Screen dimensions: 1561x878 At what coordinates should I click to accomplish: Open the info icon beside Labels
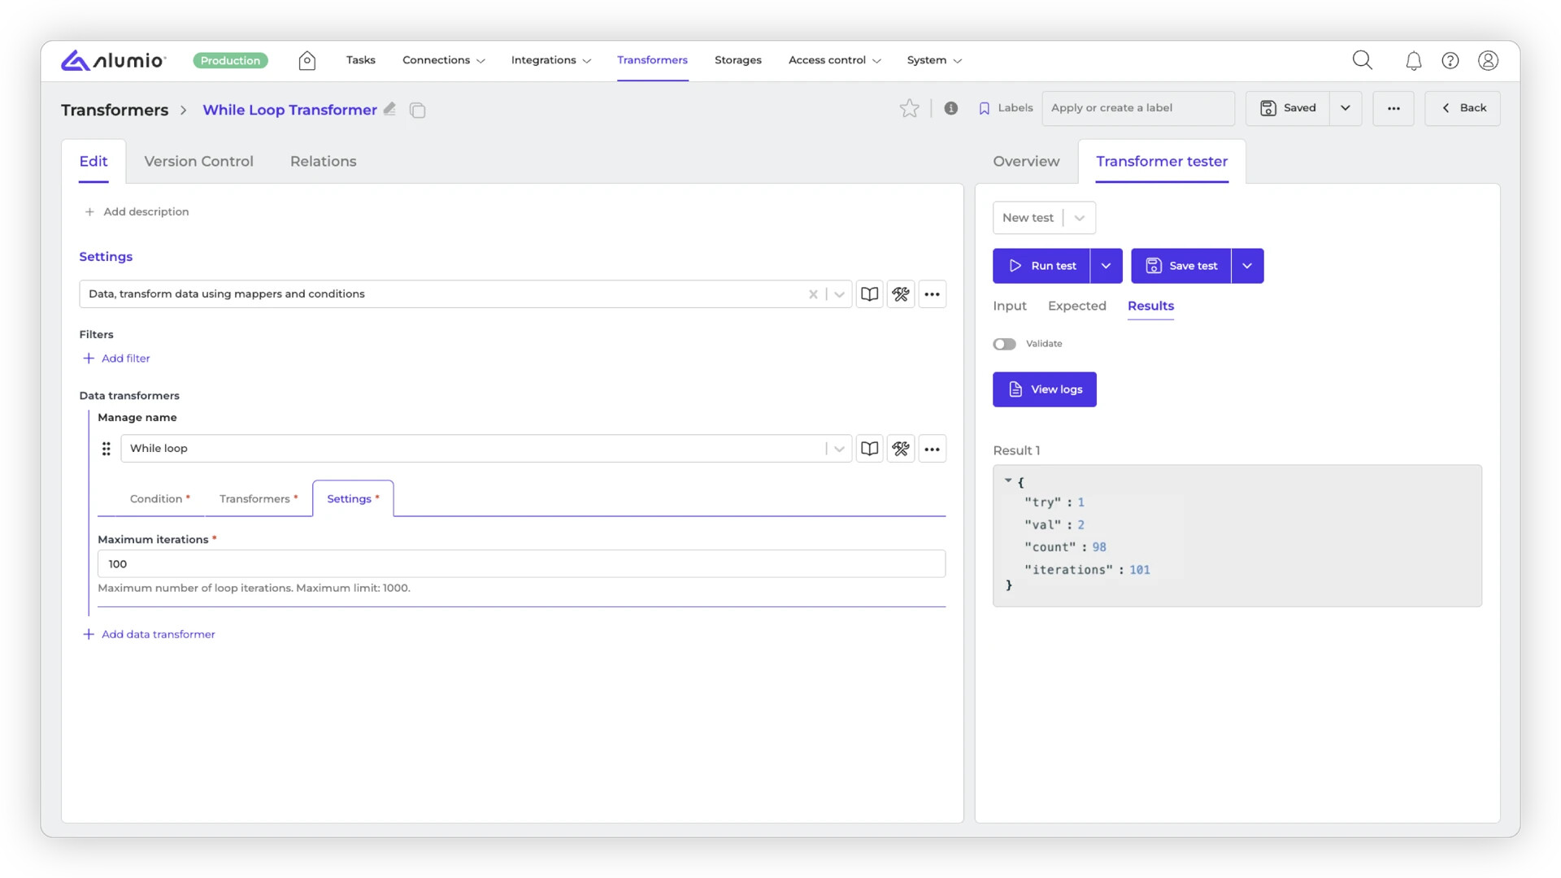click(950, 108)
